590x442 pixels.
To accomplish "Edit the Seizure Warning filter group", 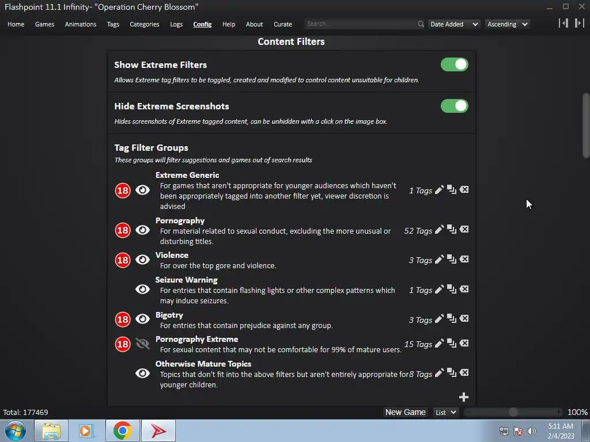I will pos(439,289).
